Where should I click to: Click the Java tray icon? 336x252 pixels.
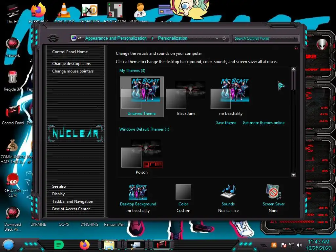click(x=274, y=245)
